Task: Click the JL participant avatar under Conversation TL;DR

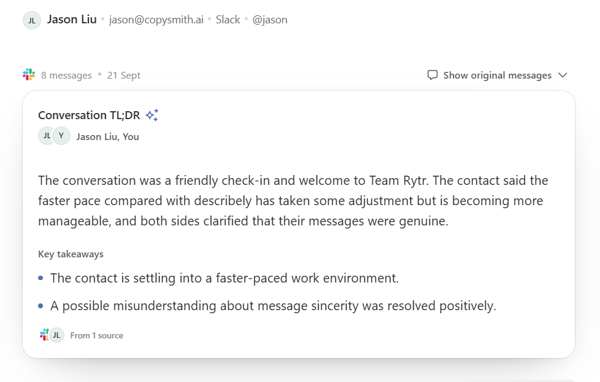Action: click(x=47, y=136)
